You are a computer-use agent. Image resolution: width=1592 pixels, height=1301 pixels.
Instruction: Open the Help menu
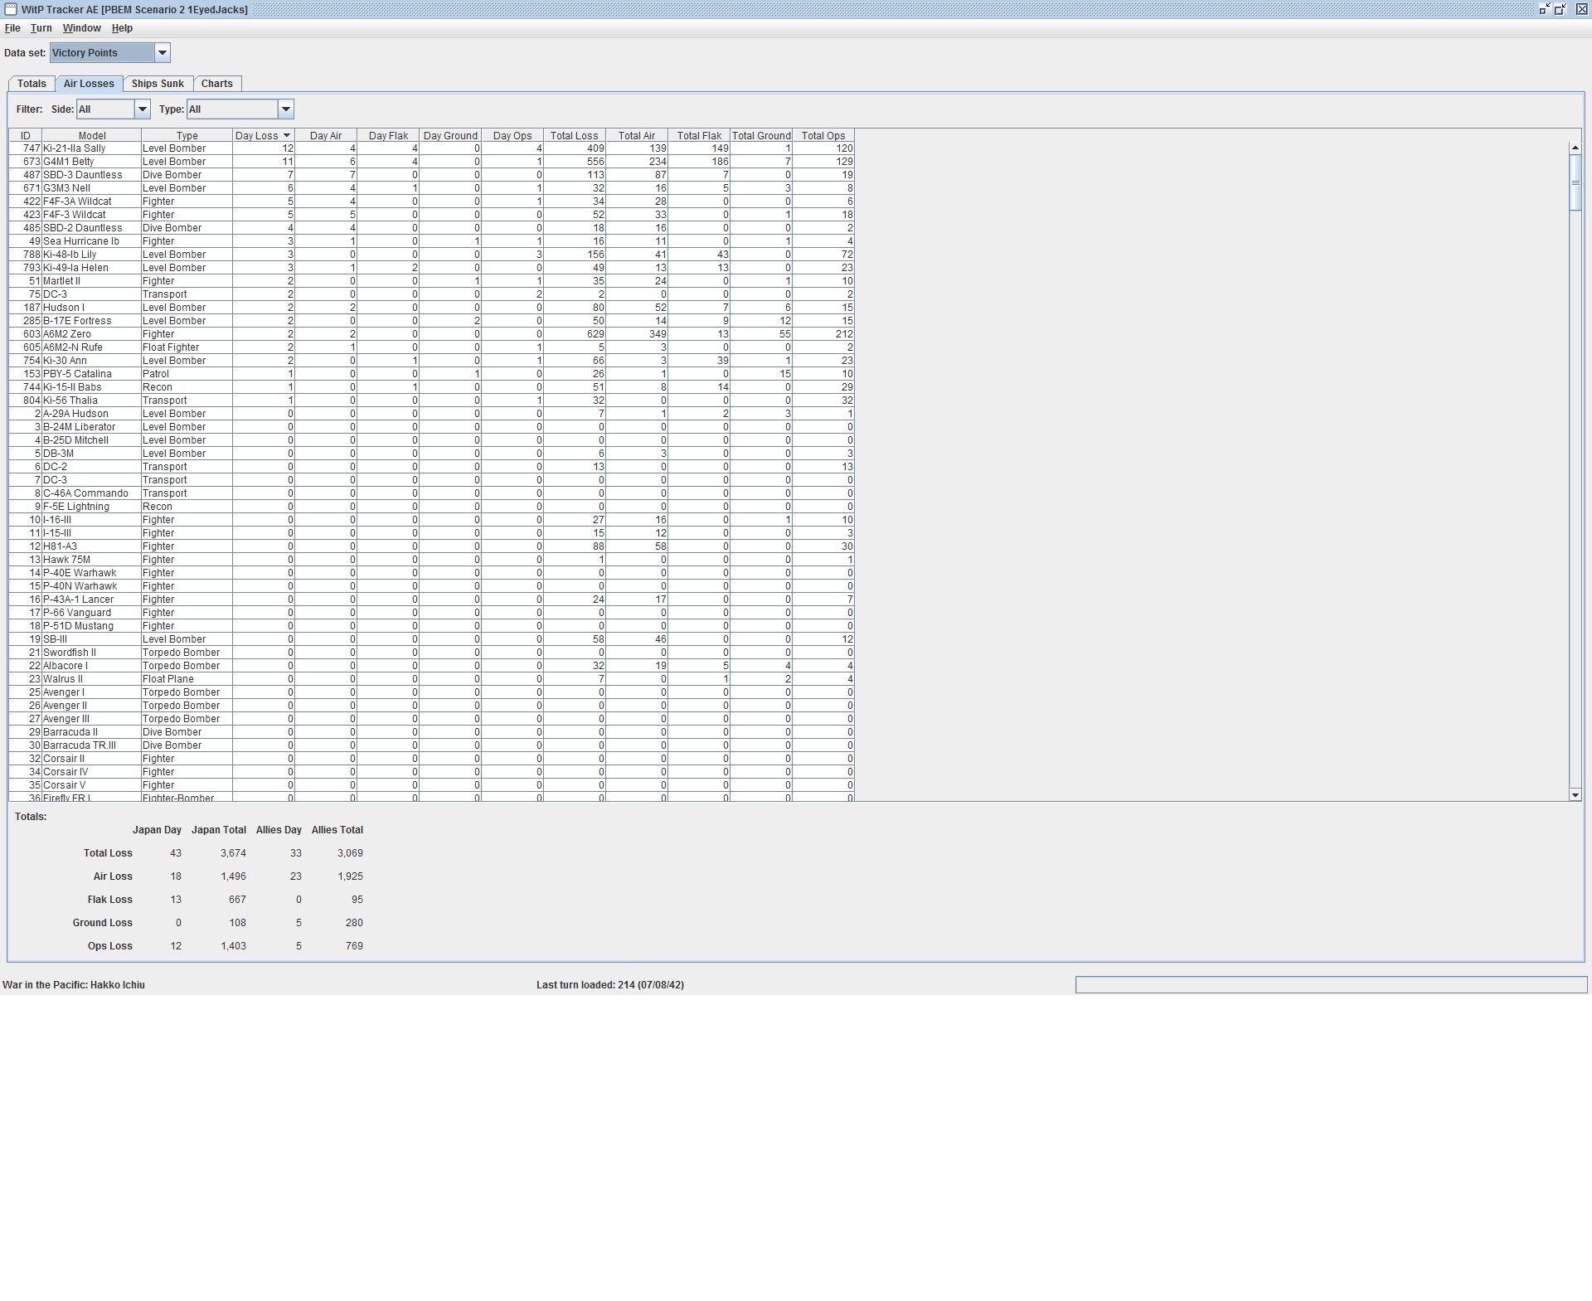(122, 28)
